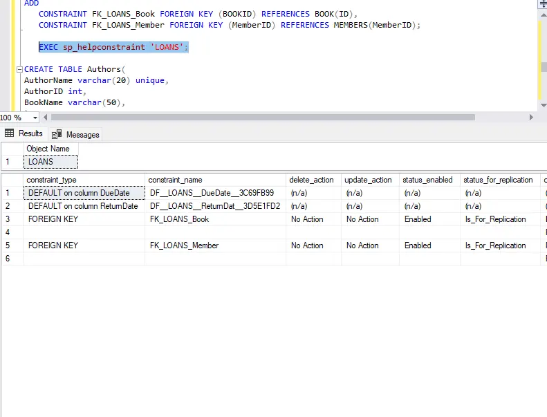Select the FK_LOANS_Member constraint name cell
This screenshot has height=417, width=547.
click(215, 245)
